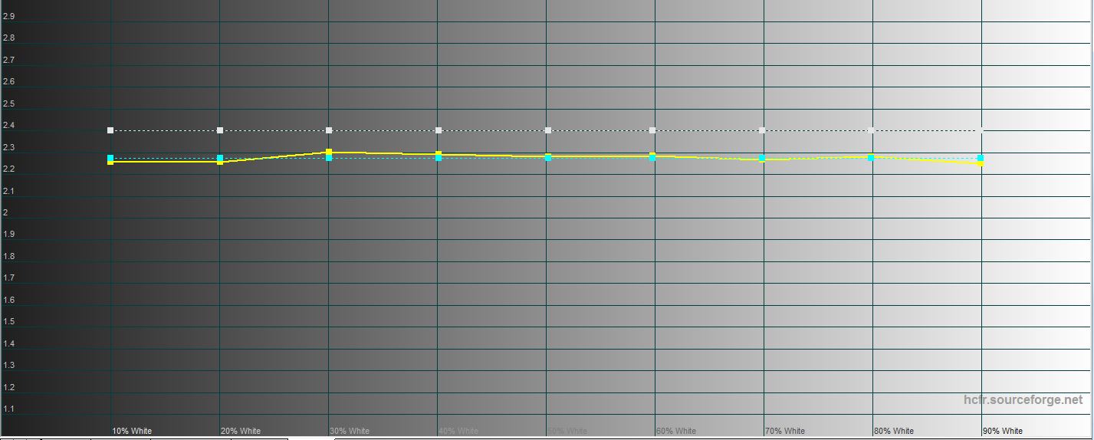Click the "10% White" axis label
The height and width of the screenshot is (440, 1094).
132,431
